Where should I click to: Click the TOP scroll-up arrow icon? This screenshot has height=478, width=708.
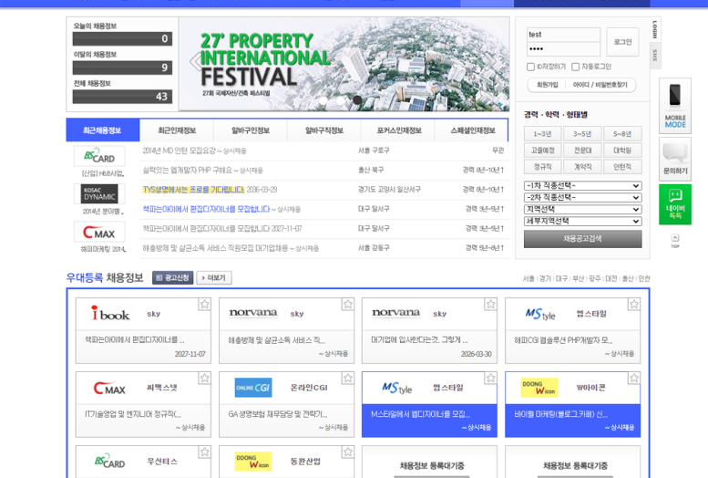[x=674, y=241]
